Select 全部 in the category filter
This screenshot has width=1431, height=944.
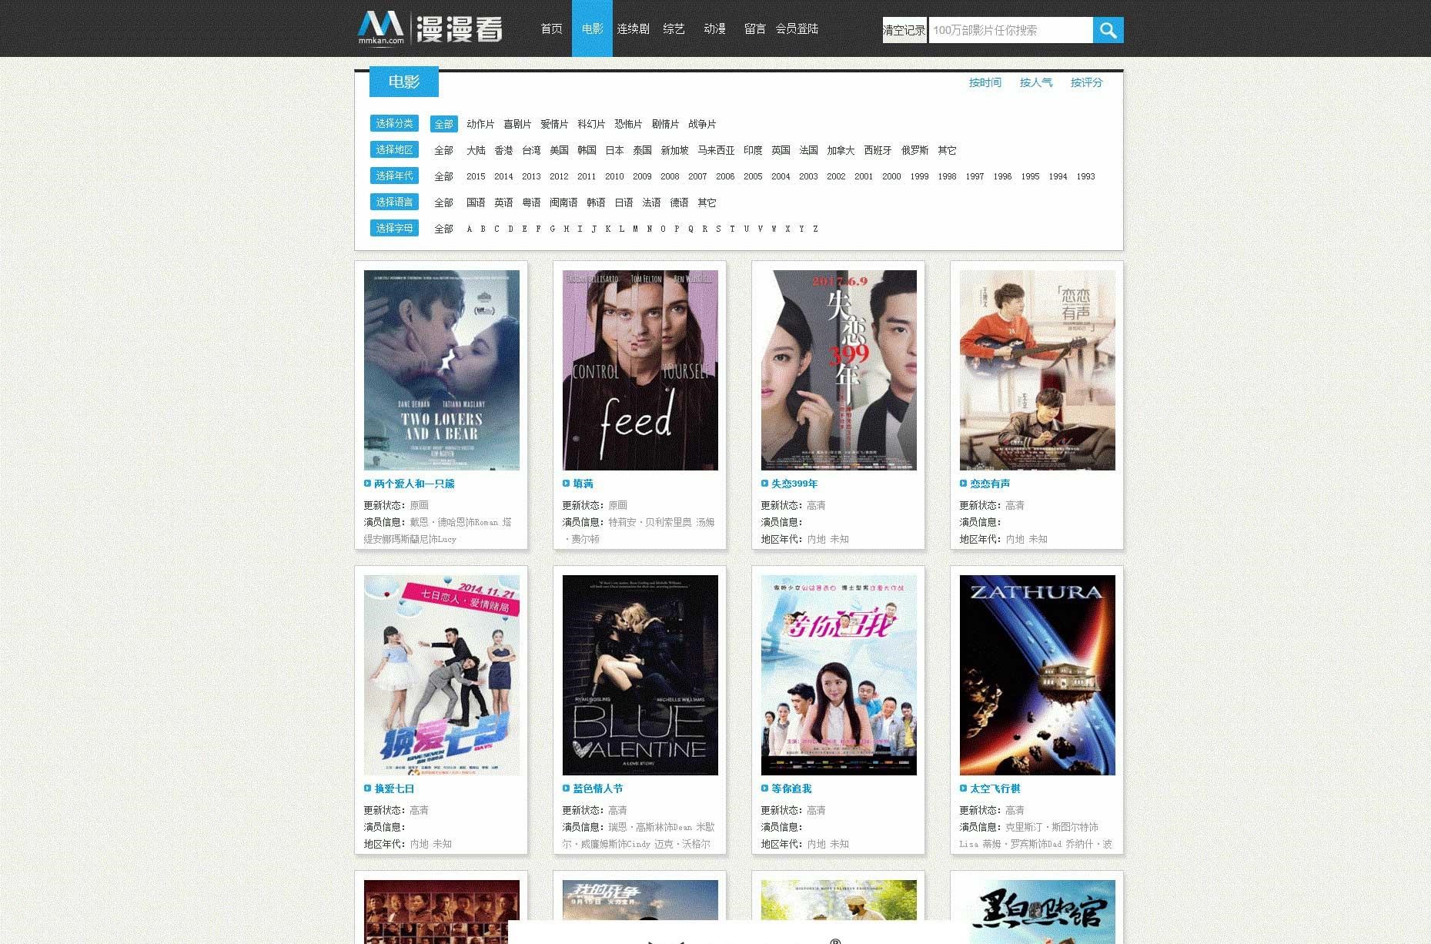tap(443, 124)
